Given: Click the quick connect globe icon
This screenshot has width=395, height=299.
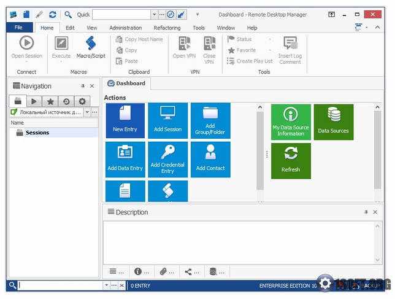Looking at the screenshot, I should 171,15.
